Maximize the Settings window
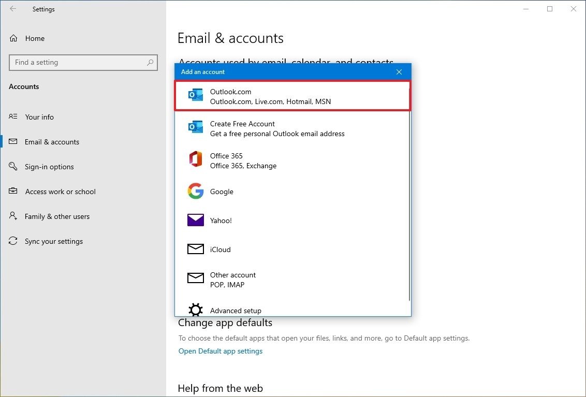 (550, 9)
